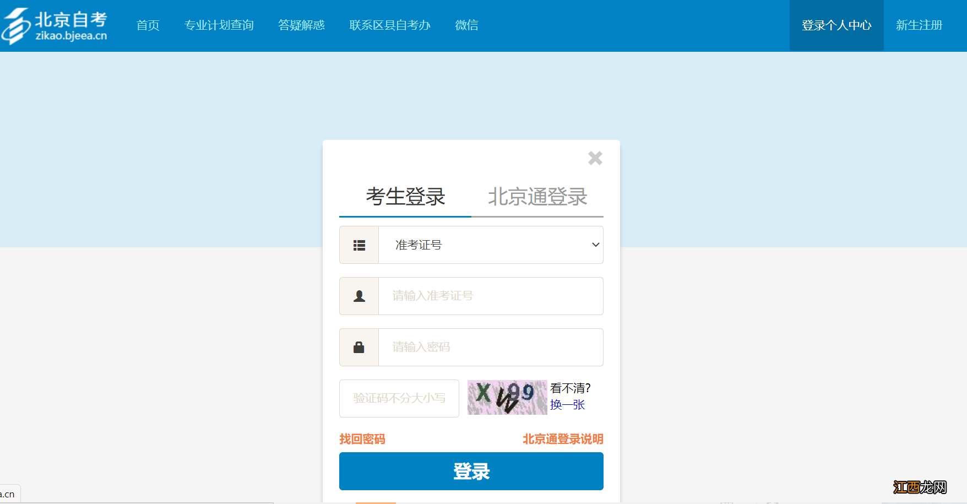Click the 请输入密码 input field
967x504 pixels.
[x=491, y=348]
